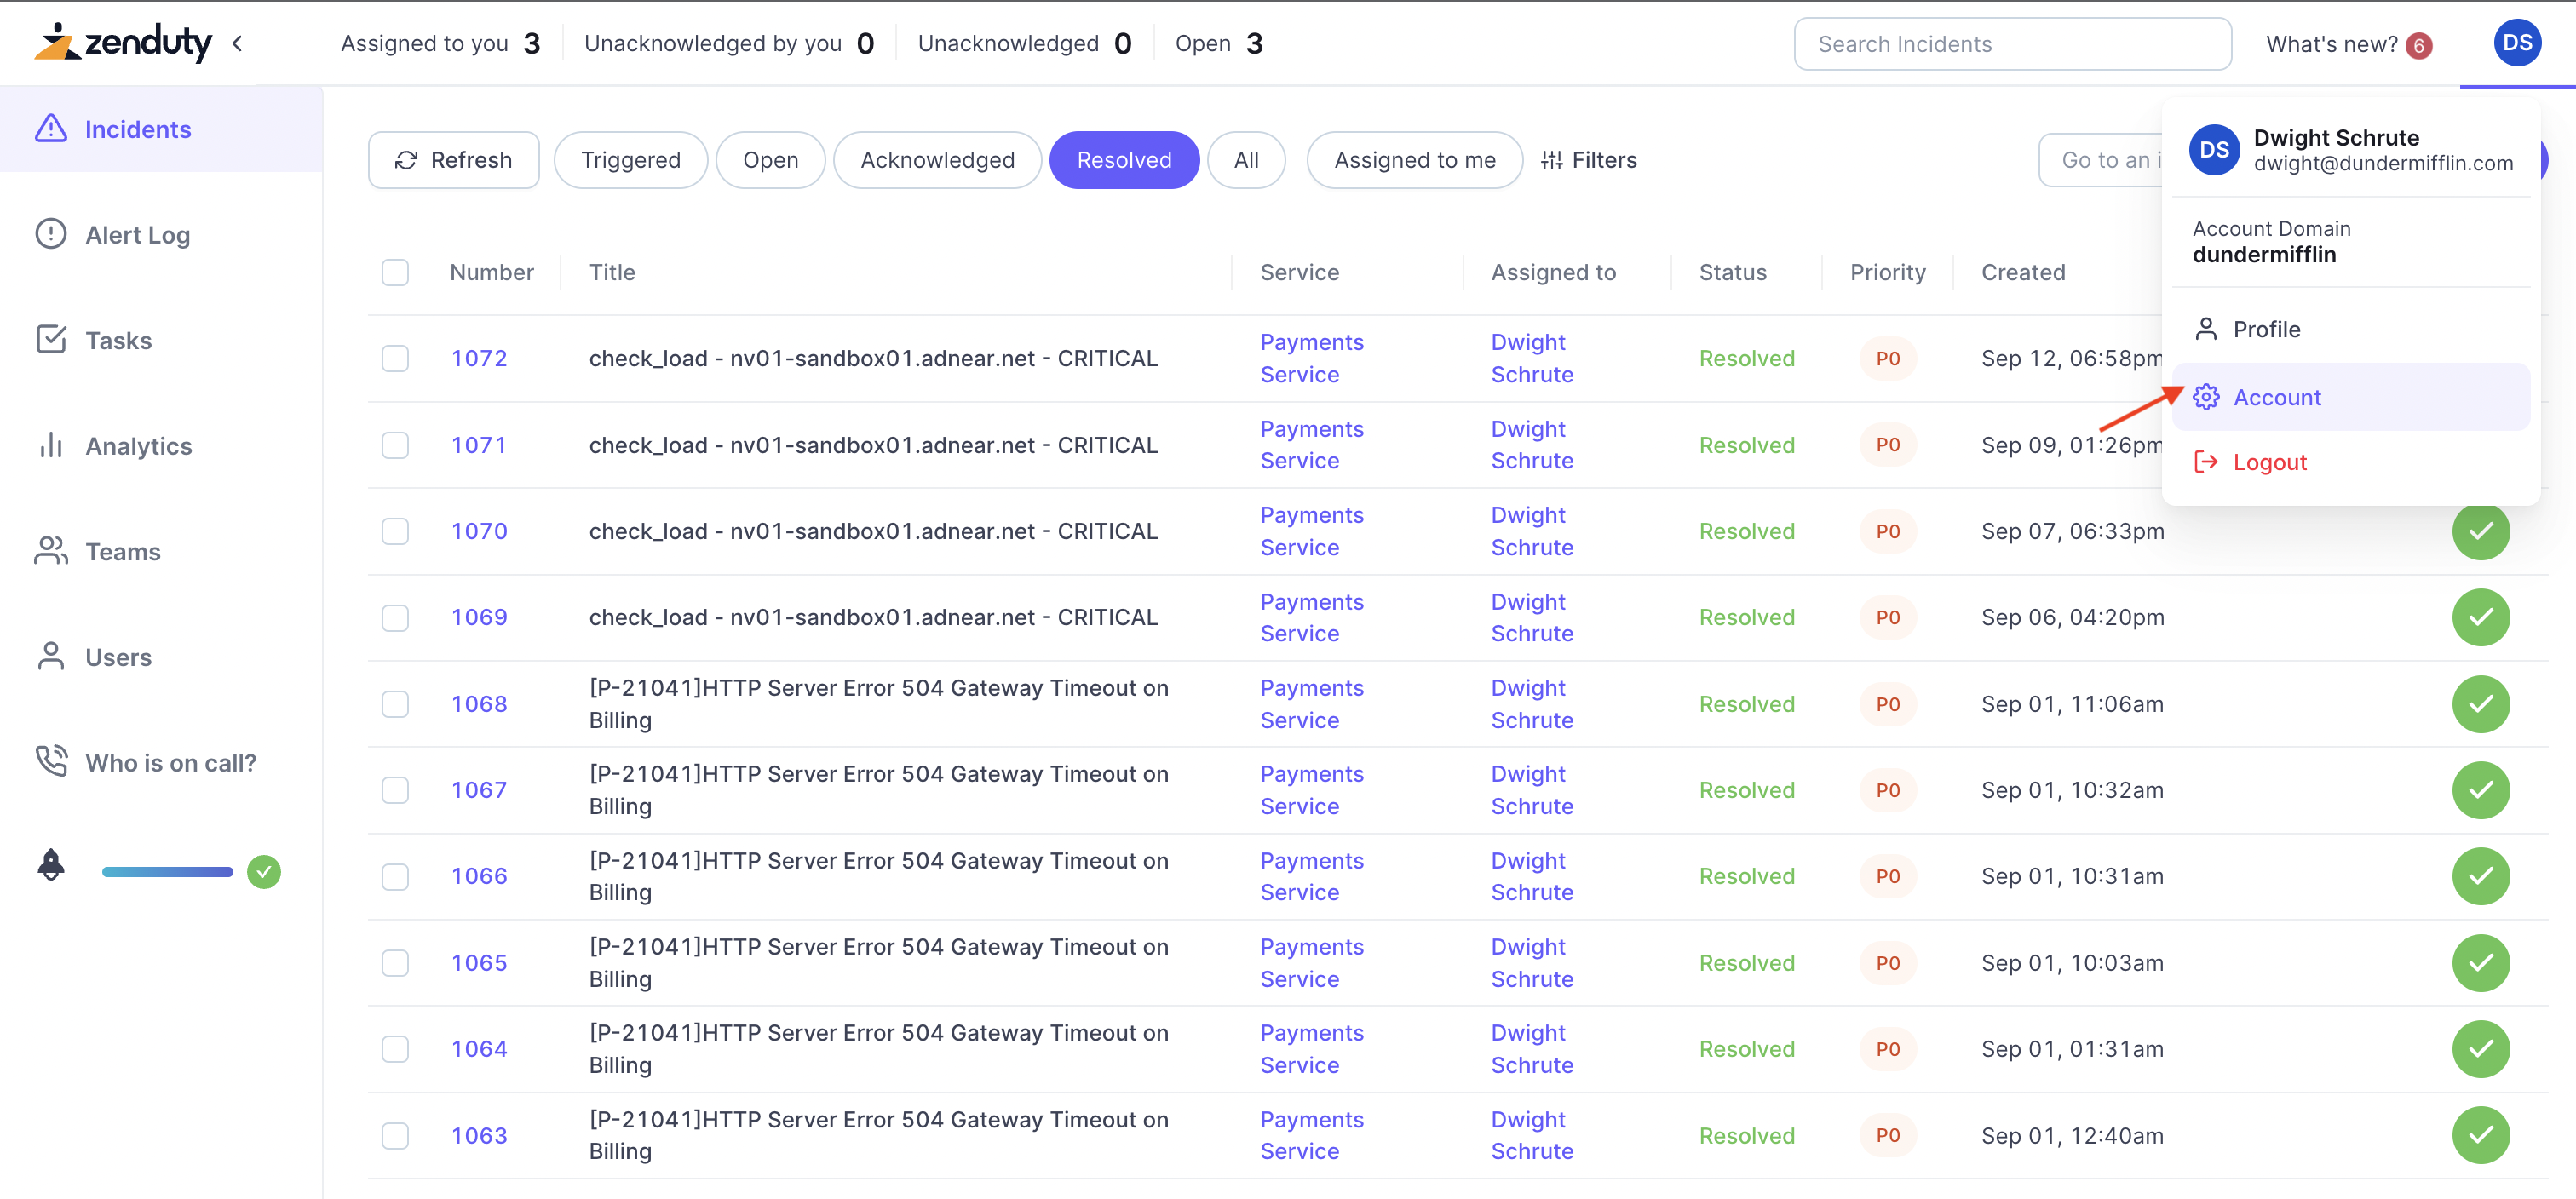Click the Search Incidents field

tap(2011, 44)
